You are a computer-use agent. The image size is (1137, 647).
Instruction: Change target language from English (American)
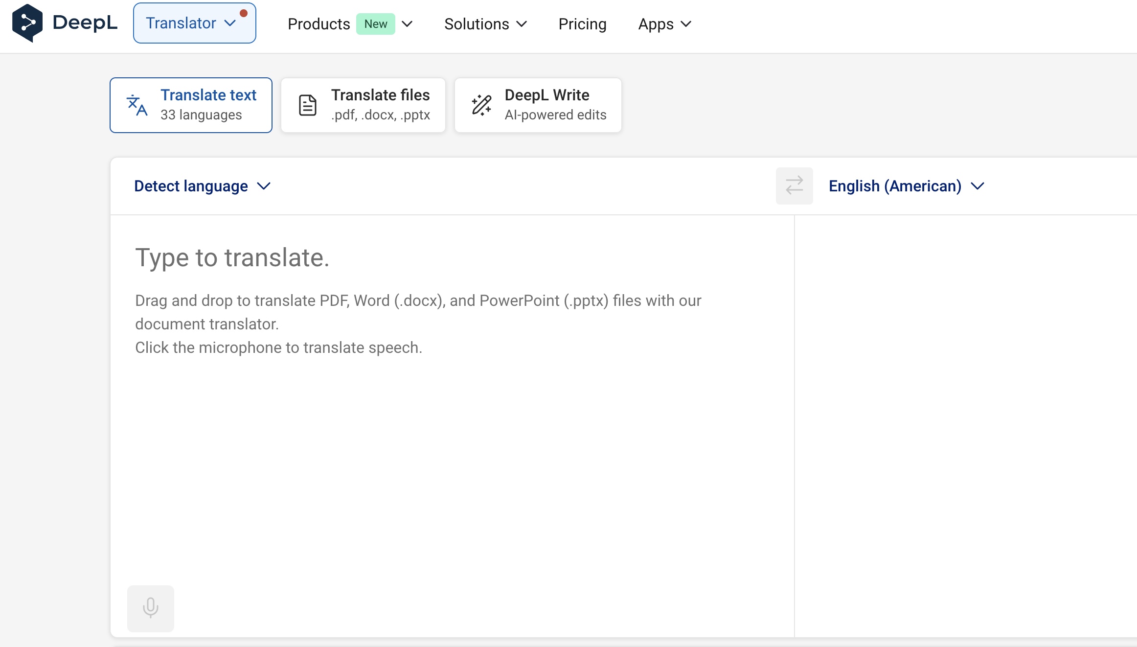(906, 186)
